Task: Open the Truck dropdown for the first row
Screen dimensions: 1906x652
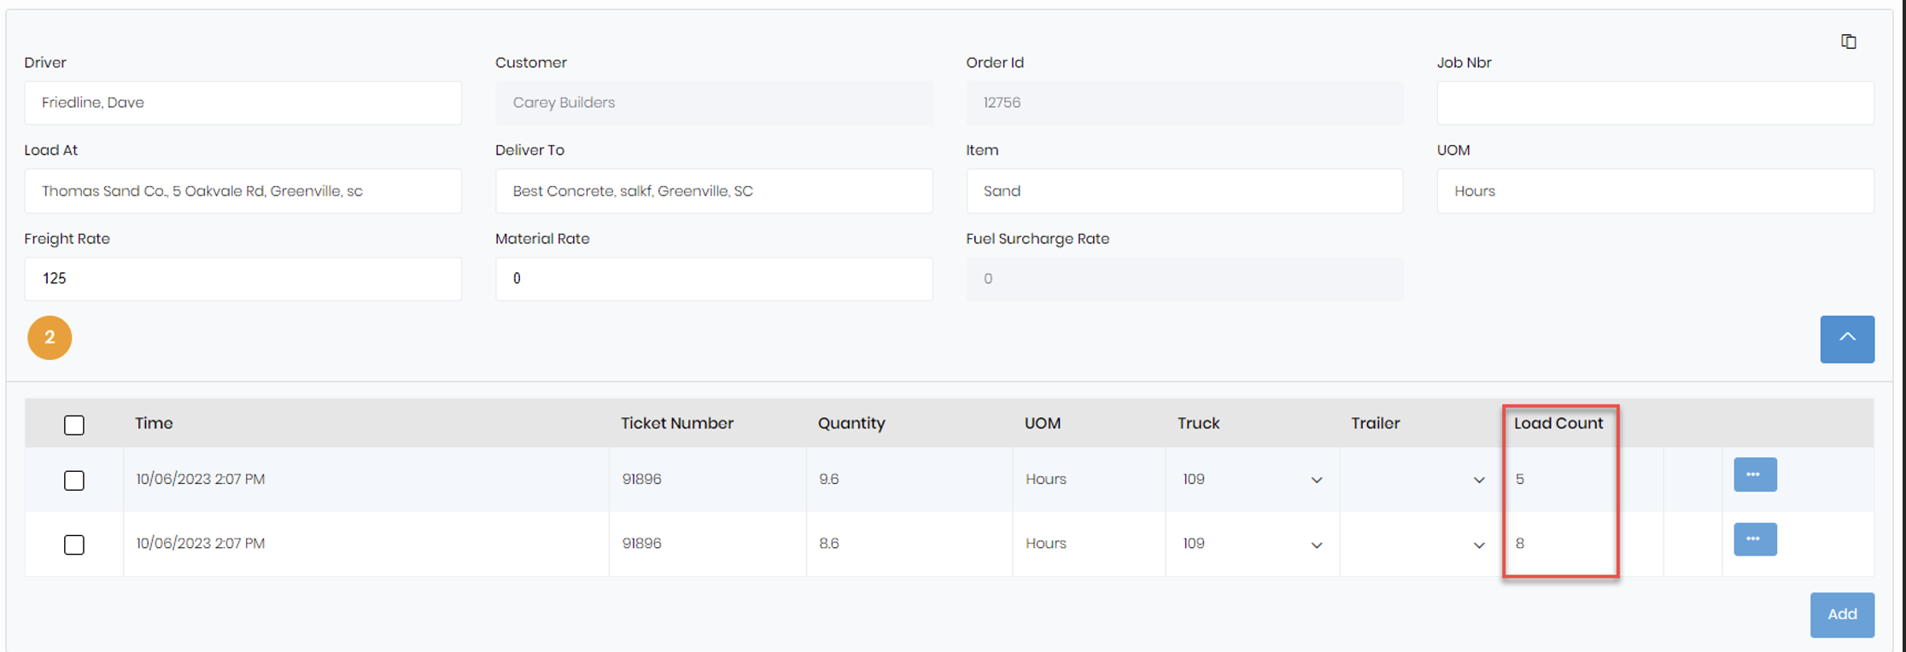Action: [1317, 479]
